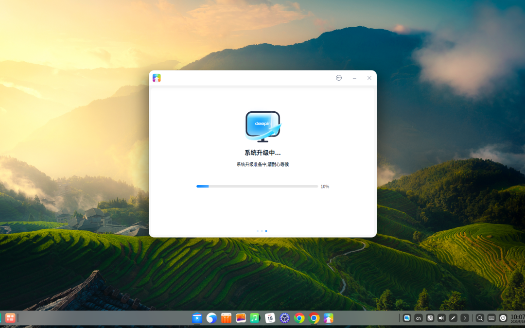
Task: Click the 10% progress value
Action: point(325,187)
